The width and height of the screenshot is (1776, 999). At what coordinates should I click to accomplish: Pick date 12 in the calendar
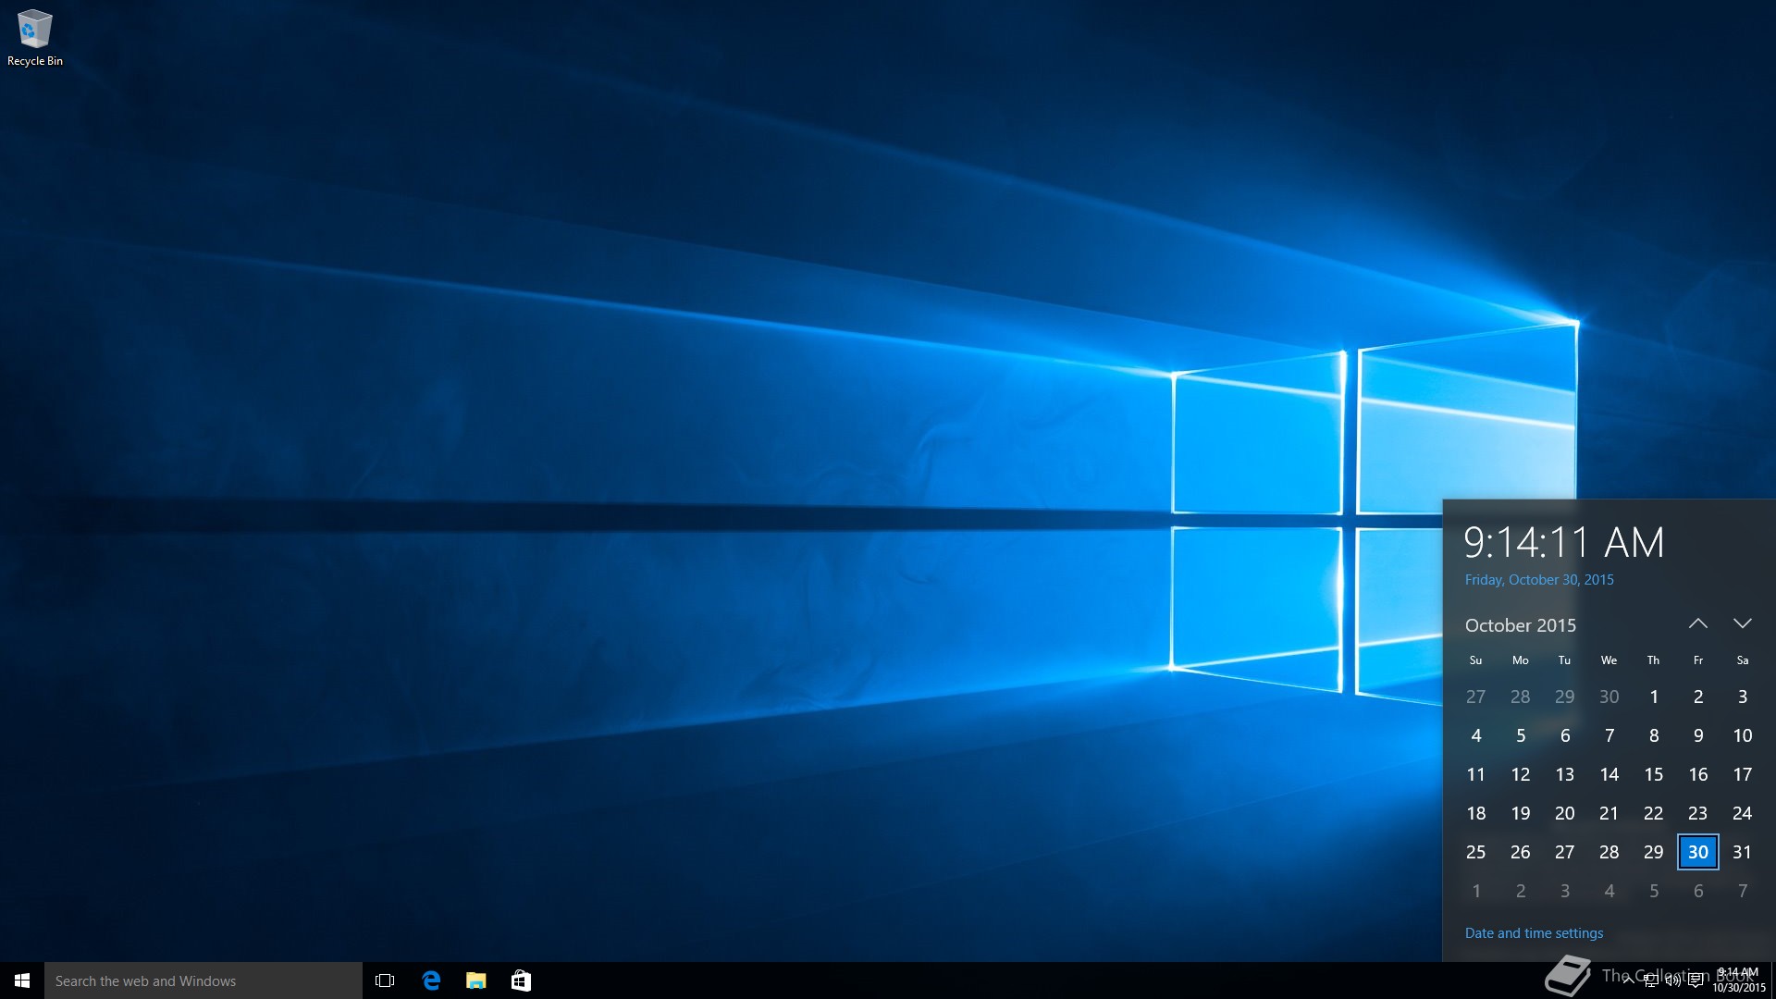pos(1521,774)
